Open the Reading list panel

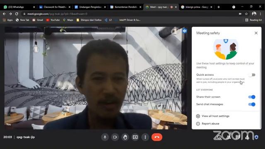point(253,20)
